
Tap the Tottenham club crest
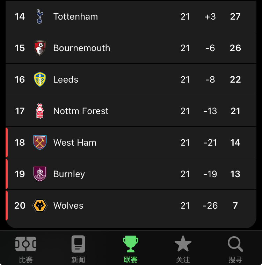pyautogui.click(x=40, y=16)
